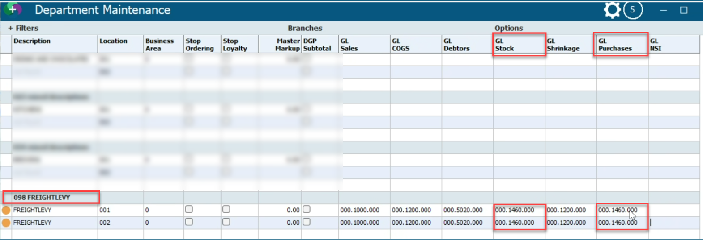Click orange status dot for location 002 row
Viewport: 703px width, 240px height.
[x=6, y=223]
